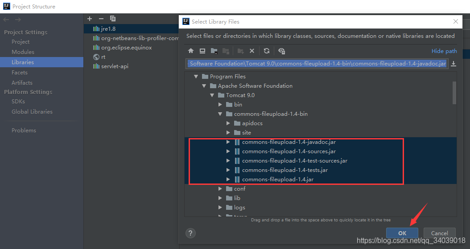This screenshot has height=249, width=470.
Task: Select Libraries in Project Settings
Action: 41,62
